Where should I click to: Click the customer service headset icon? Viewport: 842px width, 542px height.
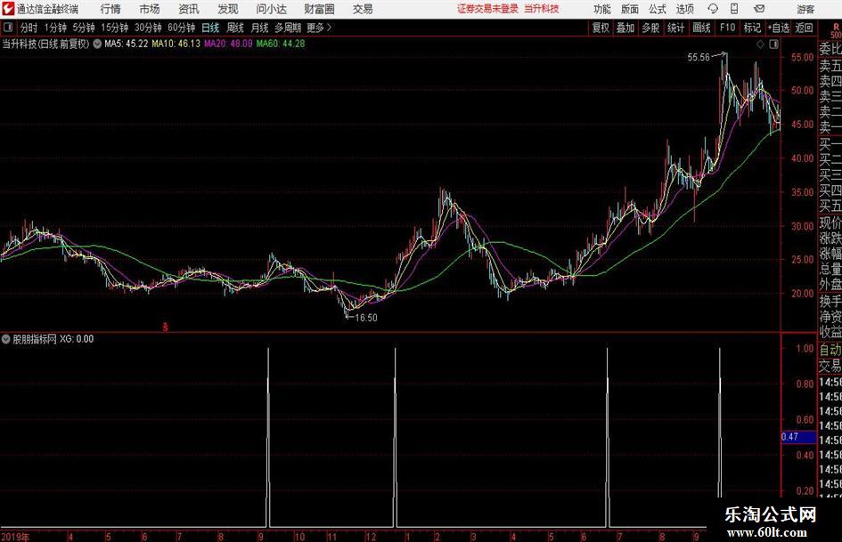(713, 9)
